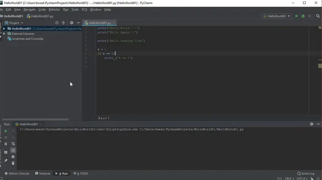This screenshot has height=180, width=322.
Task: Click the locate/scroll from source icon
Action: (x=57, y=23)
